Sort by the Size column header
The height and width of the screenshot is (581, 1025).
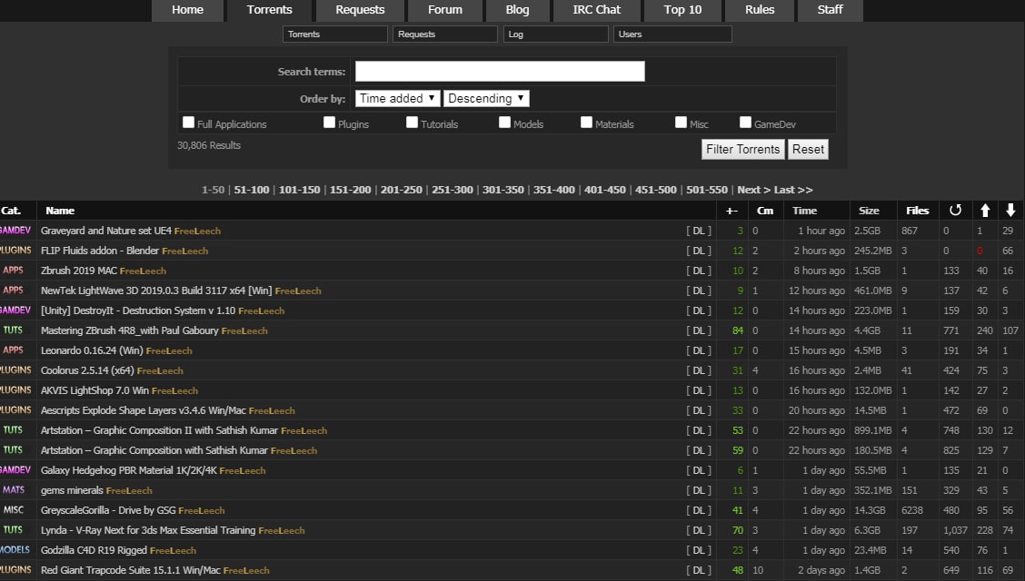pyautogui.click(x=869, y=211)
